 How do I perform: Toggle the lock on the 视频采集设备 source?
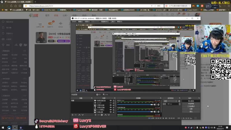tap(113, 101)
